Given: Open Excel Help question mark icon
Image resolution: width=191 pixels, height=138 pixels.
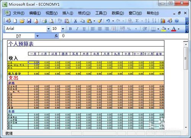Looking at the screenshot, I should pos(177,21).
